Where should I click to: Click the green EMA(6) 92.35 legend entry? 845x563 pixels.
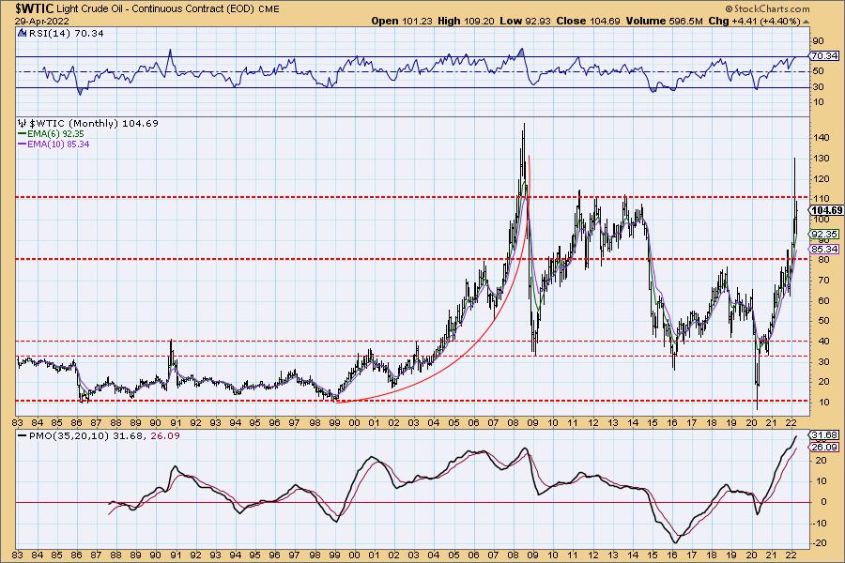52,133
